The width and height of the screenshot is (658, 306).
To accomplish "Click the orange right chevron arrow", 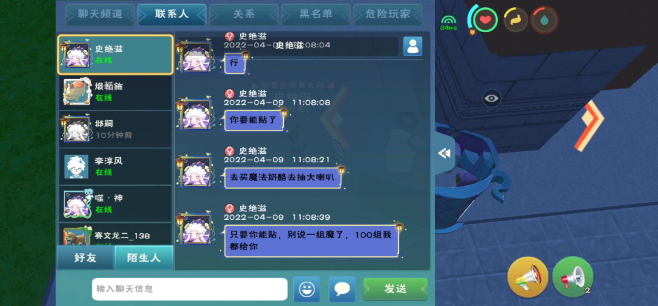I will [x=590, y=126].
